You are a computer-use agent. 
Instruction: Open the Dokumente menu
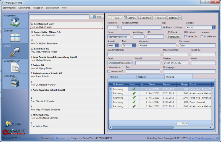24,8
